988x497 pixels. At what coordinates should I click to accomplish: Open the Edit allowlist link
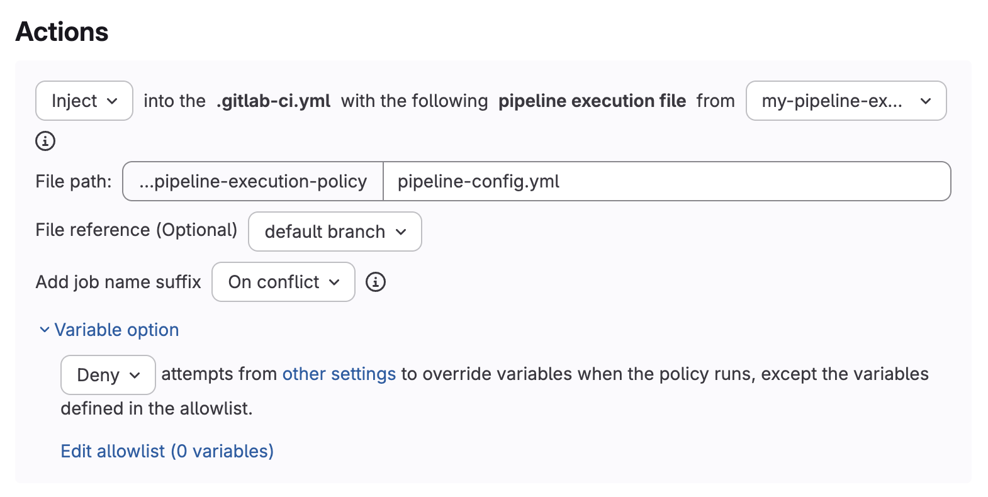(x=167, y=450)
